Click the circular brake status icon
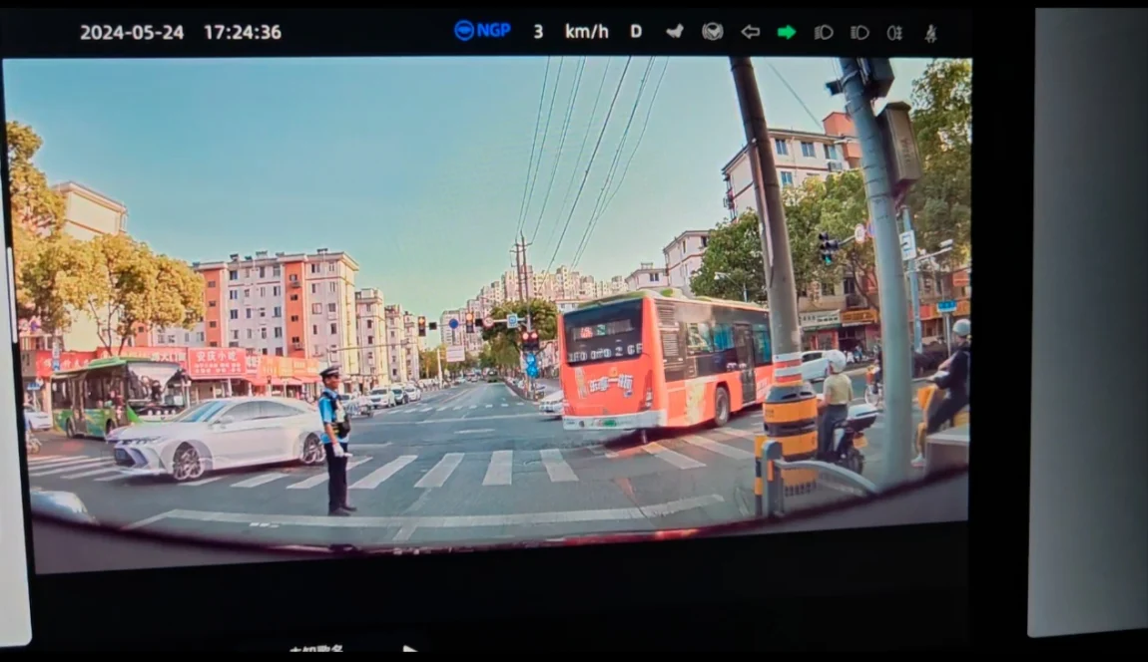This screenshot has height=662, width=1148. coord(712,31)
